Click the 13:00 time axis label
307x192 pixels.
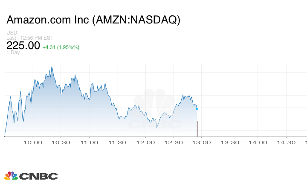click(x=201, y=143)
